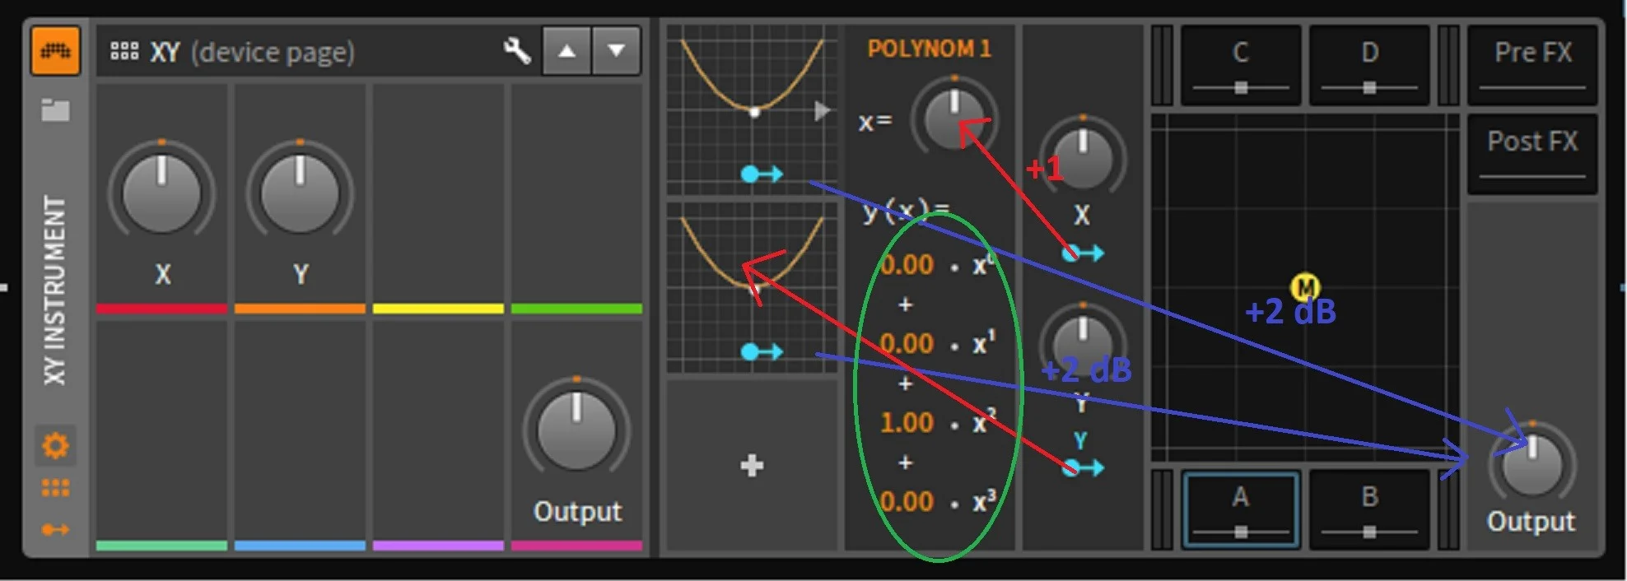Open the XY (device page) page selector

pos(252,52)
